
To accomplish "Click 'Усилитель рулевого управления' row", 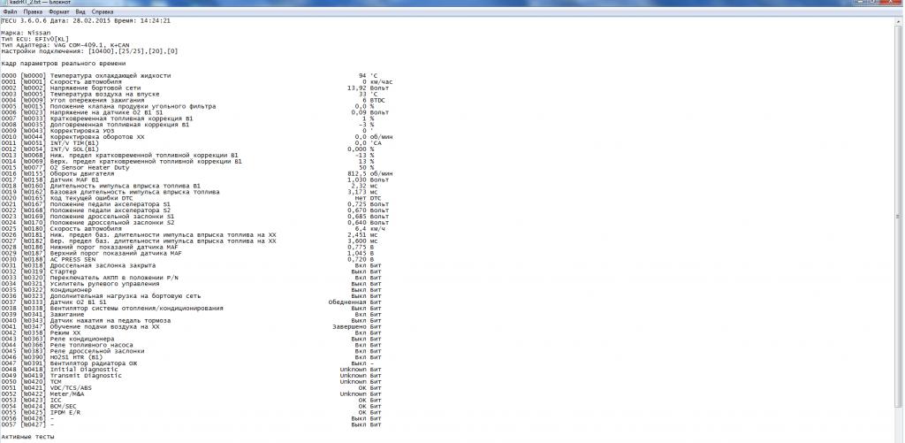I will [x=197, y=284].
